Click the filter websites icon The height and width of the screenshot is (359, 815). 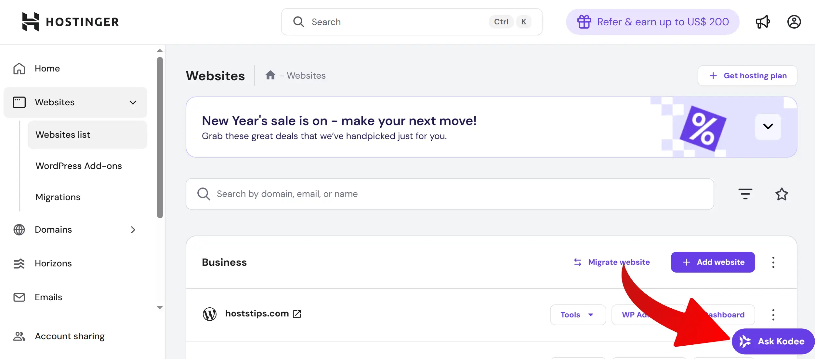[745, 194]
